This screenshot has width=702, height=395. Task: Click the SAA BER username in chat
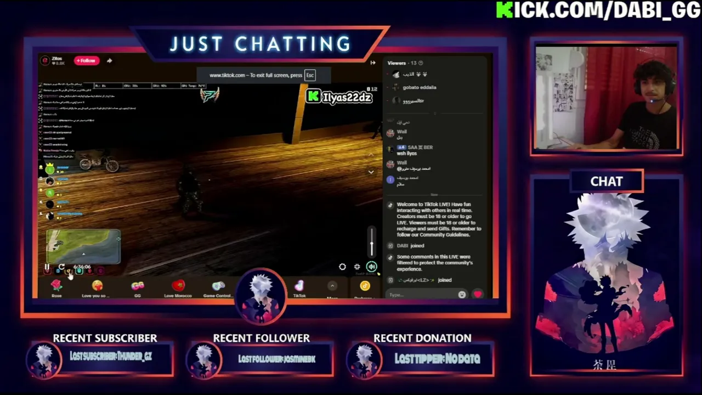pos(421,148)
